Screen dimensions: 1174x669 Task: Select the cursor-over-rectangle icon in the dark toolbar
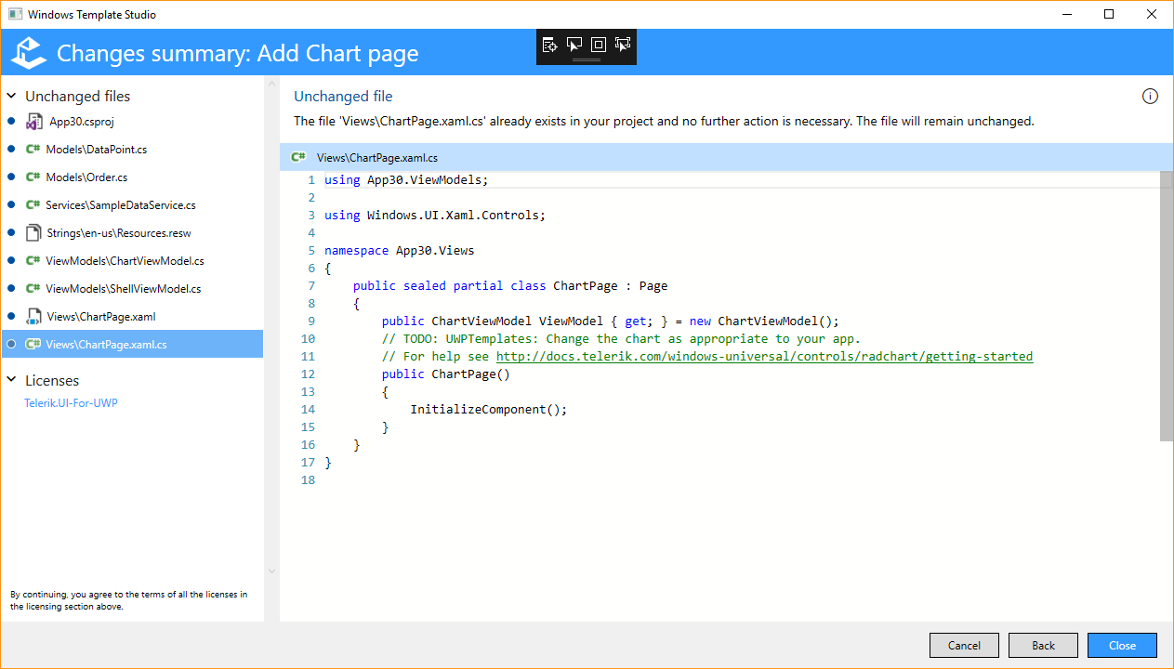pos(574,44)
